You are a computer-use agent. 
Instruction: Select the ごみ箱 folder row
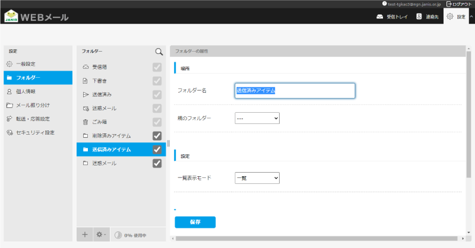tap(121, 122)
